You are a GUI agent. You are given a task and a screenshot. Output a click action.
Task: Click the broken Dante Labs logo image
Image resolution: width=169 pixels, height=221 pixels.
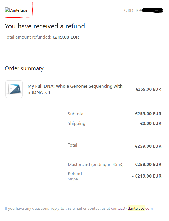[16, 10]
